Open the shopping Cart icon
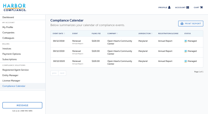This screenshot has height=114, width=208. pyautogui.click(x=201, y=7)
